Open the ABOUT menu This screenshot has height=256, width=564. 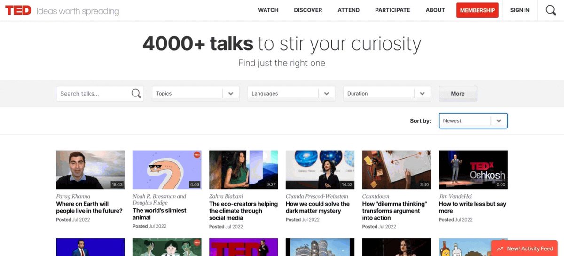[x=435, y=10]
